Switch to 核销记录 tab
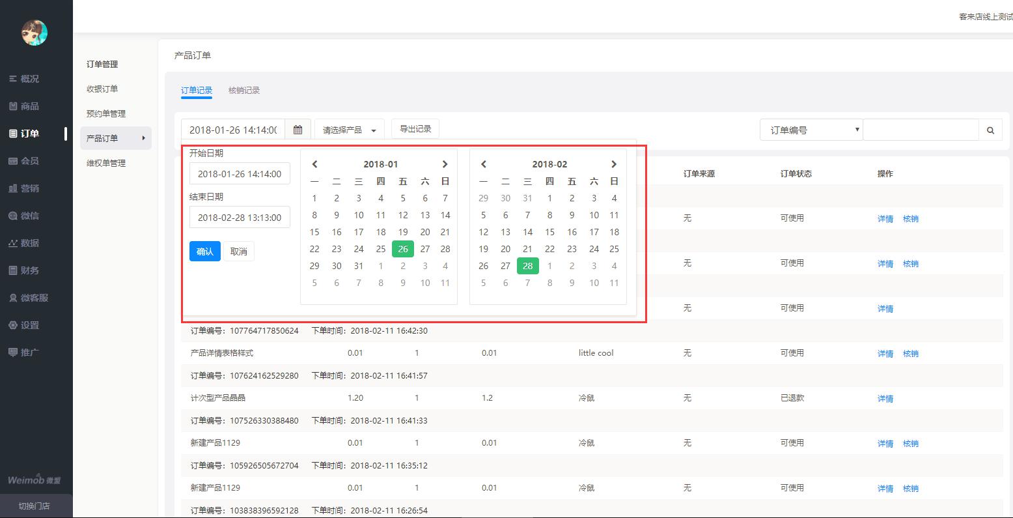 point(244,91)
